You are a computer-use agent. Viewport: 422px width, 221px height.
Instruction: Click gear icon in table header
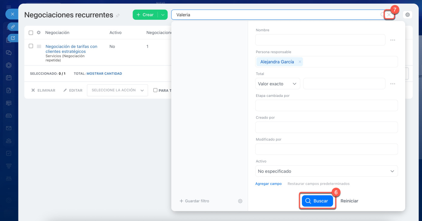pos(39,33)
